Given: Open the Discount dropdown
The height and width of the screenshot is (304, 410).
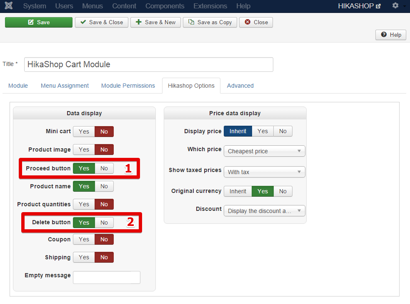Looking at the screenshot, I should click(x=264, y=211).
